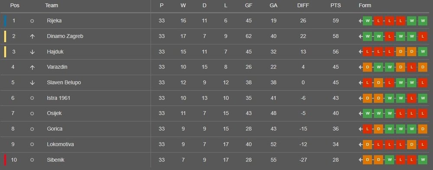Click Gorica's final orange D form badge
This screenshot has height=170, width=433.
[x=423, y=129]
